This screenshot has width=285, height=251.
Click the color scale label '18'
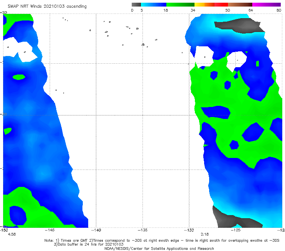[166, 10]
